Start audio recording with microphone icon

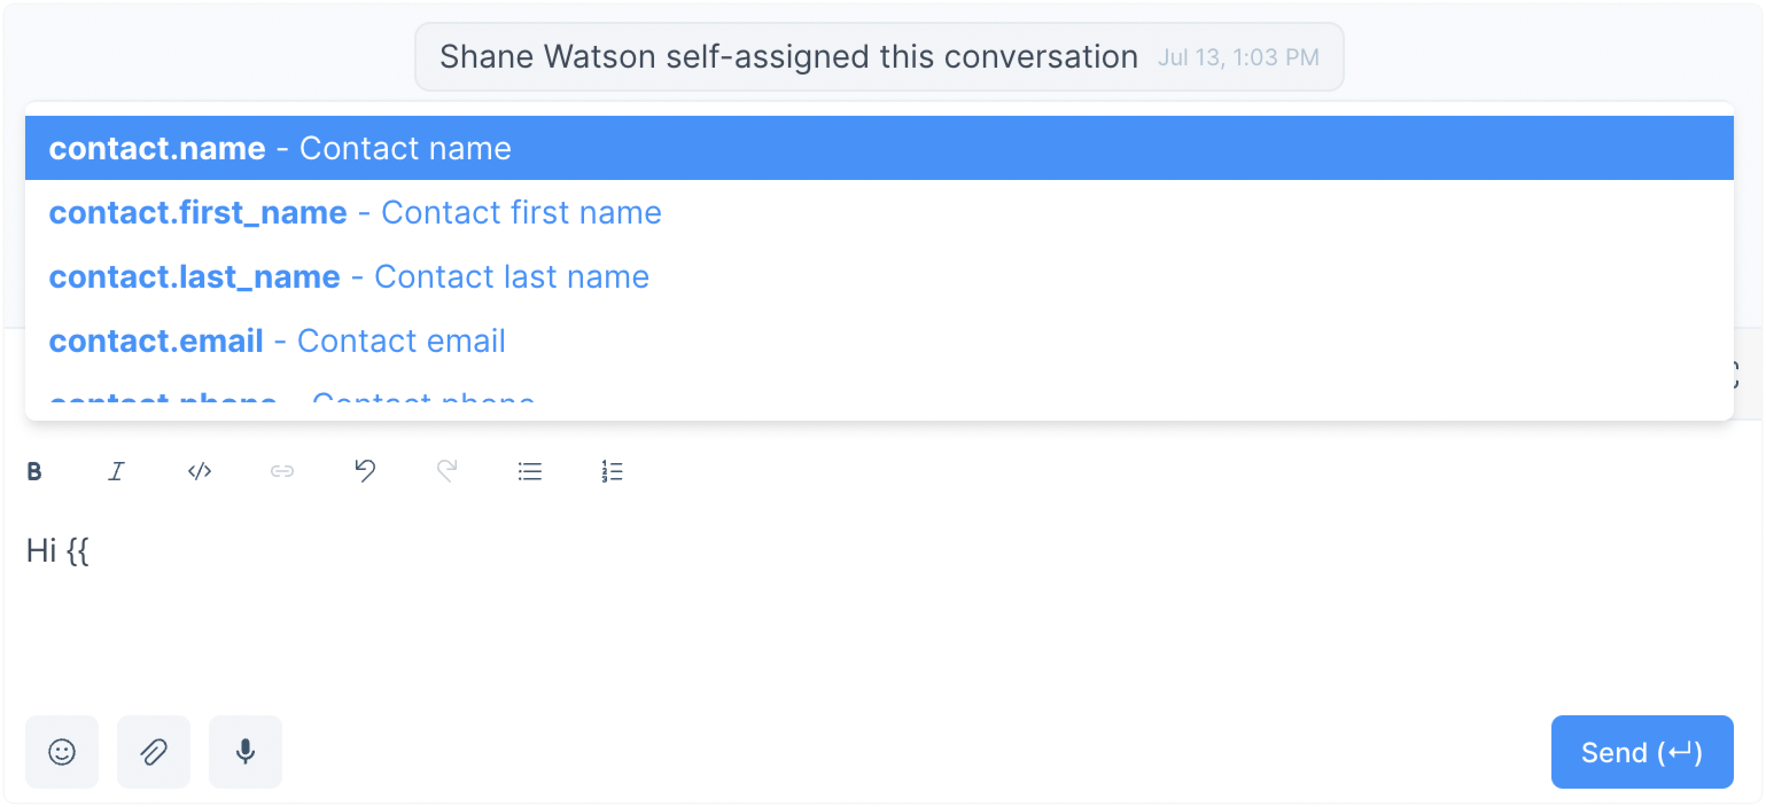(x=246, y=751)
